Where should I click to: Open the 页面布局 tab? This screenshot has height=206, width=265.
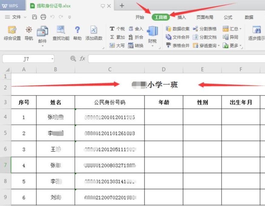coord(205,17)
